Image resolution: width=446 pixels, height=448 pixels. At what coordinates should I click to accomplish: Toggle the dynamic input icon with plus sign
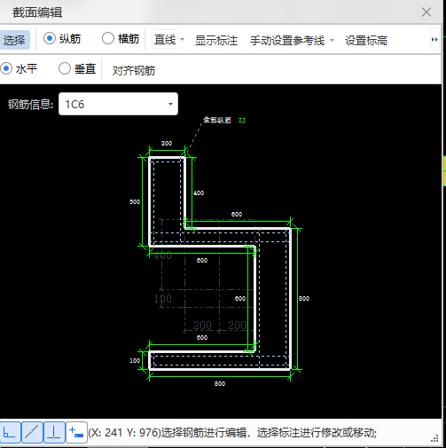pyautogui.click(x=76, y=433)
